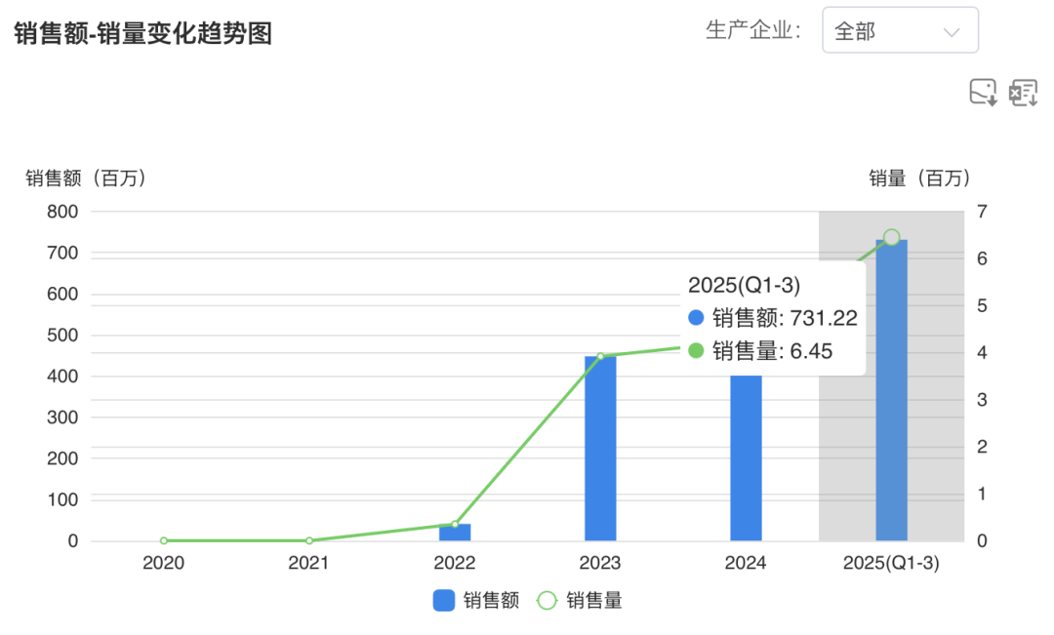Expand the chevron arrow beside 全部
The width and height of the screenshot is (1054, 635).
tap(952, 32)
